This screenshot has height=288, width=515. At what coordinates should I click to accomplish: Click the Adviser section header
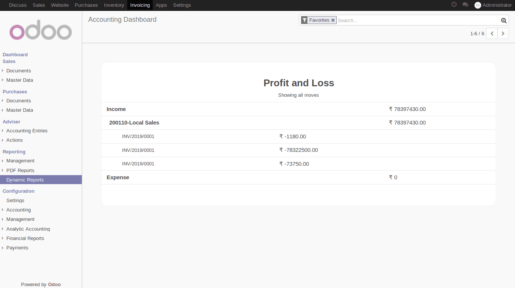12,122
